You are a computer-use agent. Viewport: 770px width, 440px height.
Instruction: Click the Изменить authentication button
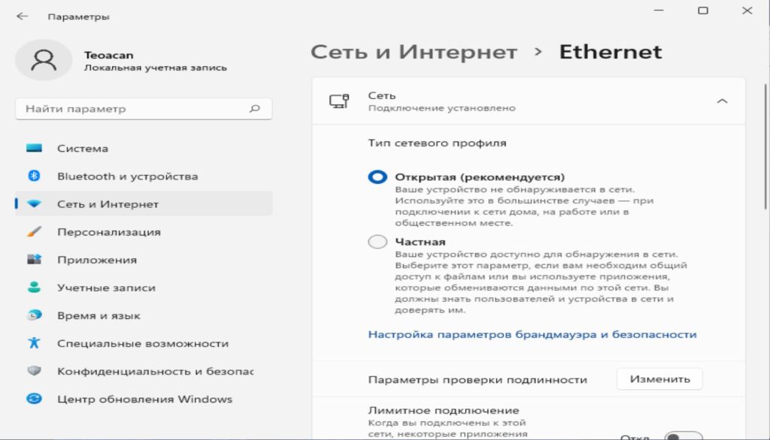659,379
